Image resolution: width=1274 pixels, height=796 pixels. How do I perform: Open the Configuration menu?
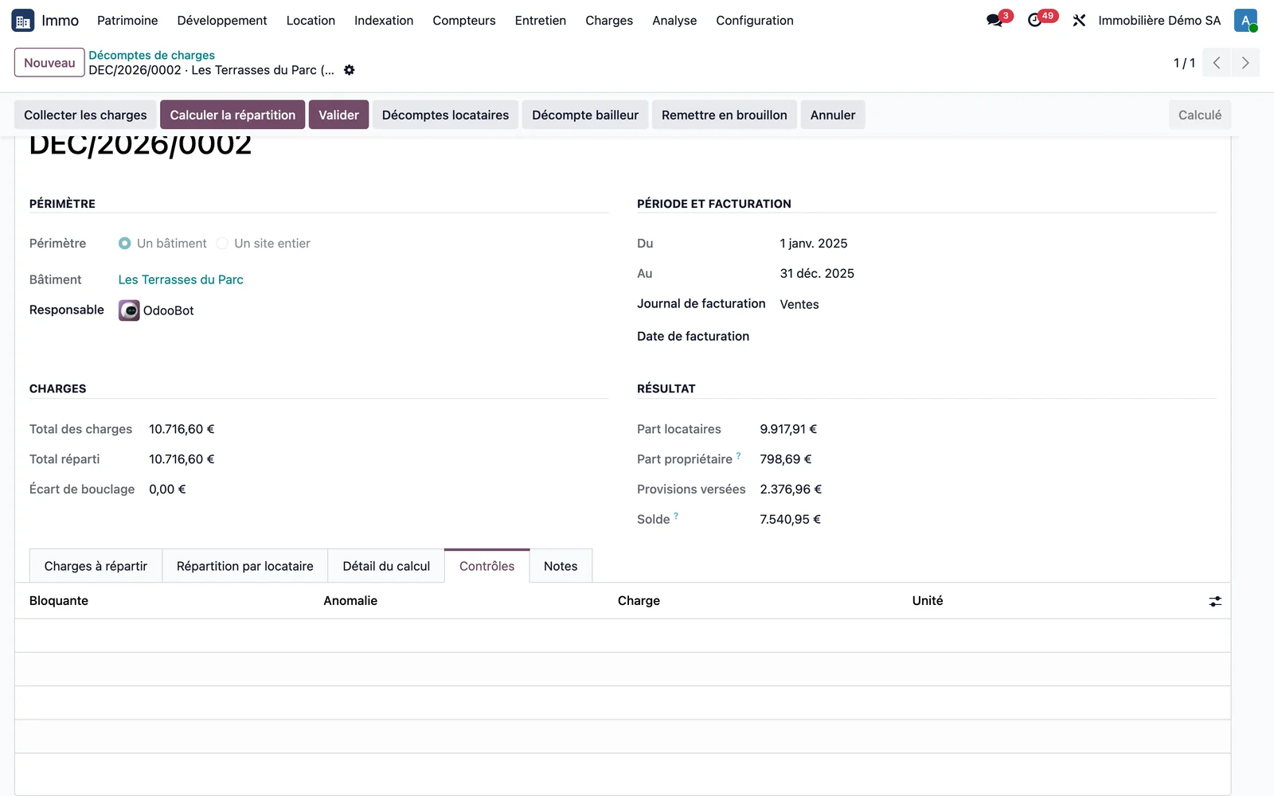[755, 21]
